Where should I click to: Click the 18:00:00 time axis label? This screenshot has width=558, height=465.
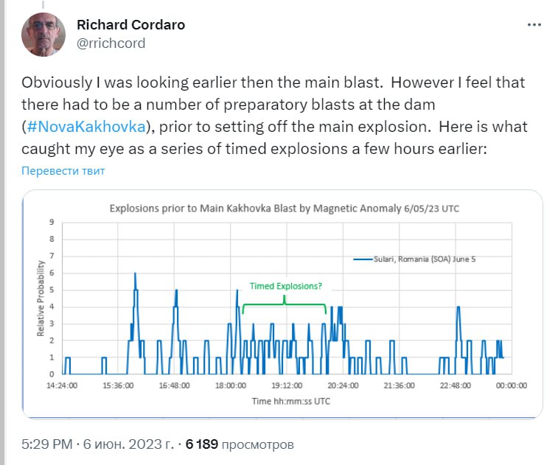[x=230, y=385]
